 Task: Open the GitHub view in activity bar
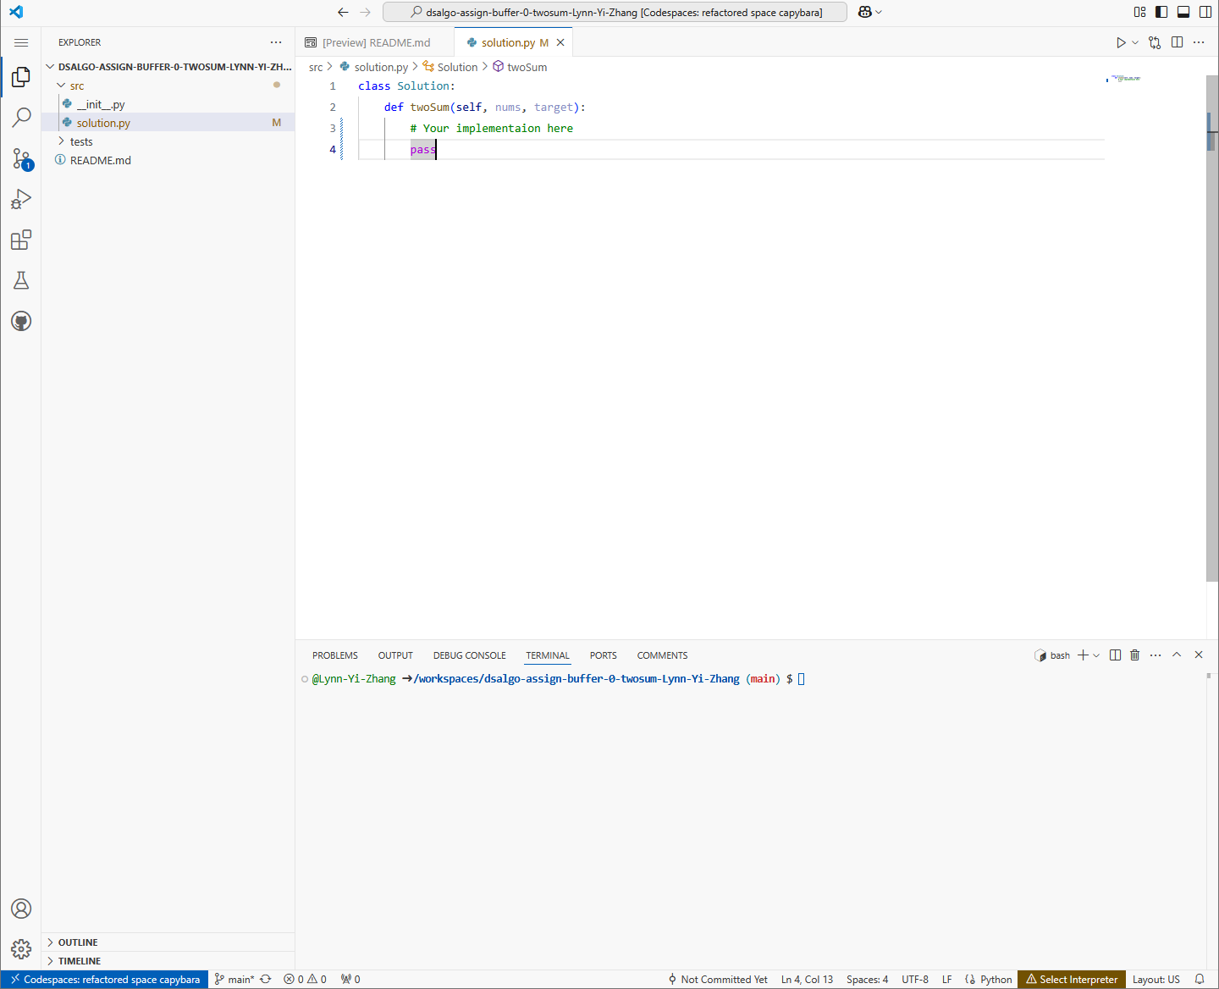click(x=21, y=321)
